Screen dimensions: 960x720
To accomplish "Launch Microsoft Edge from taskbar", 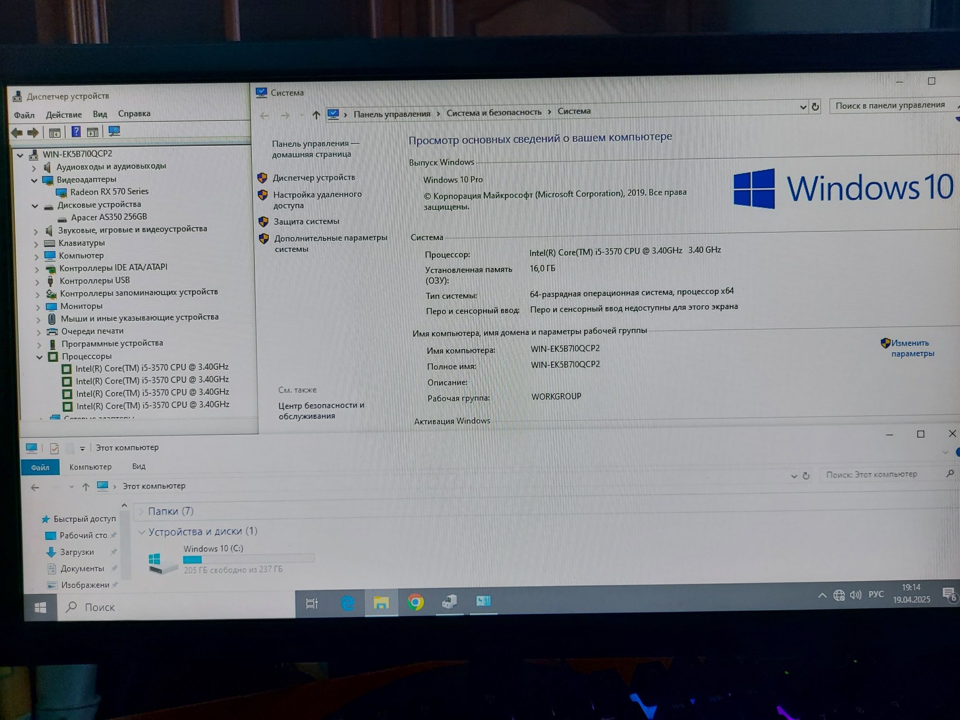I will point(348,603).
